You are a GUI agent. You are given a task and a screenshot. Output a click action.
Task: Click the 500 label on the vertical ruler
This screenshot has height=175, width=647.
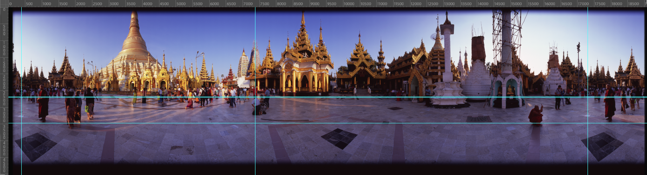[x=4, y=30]
